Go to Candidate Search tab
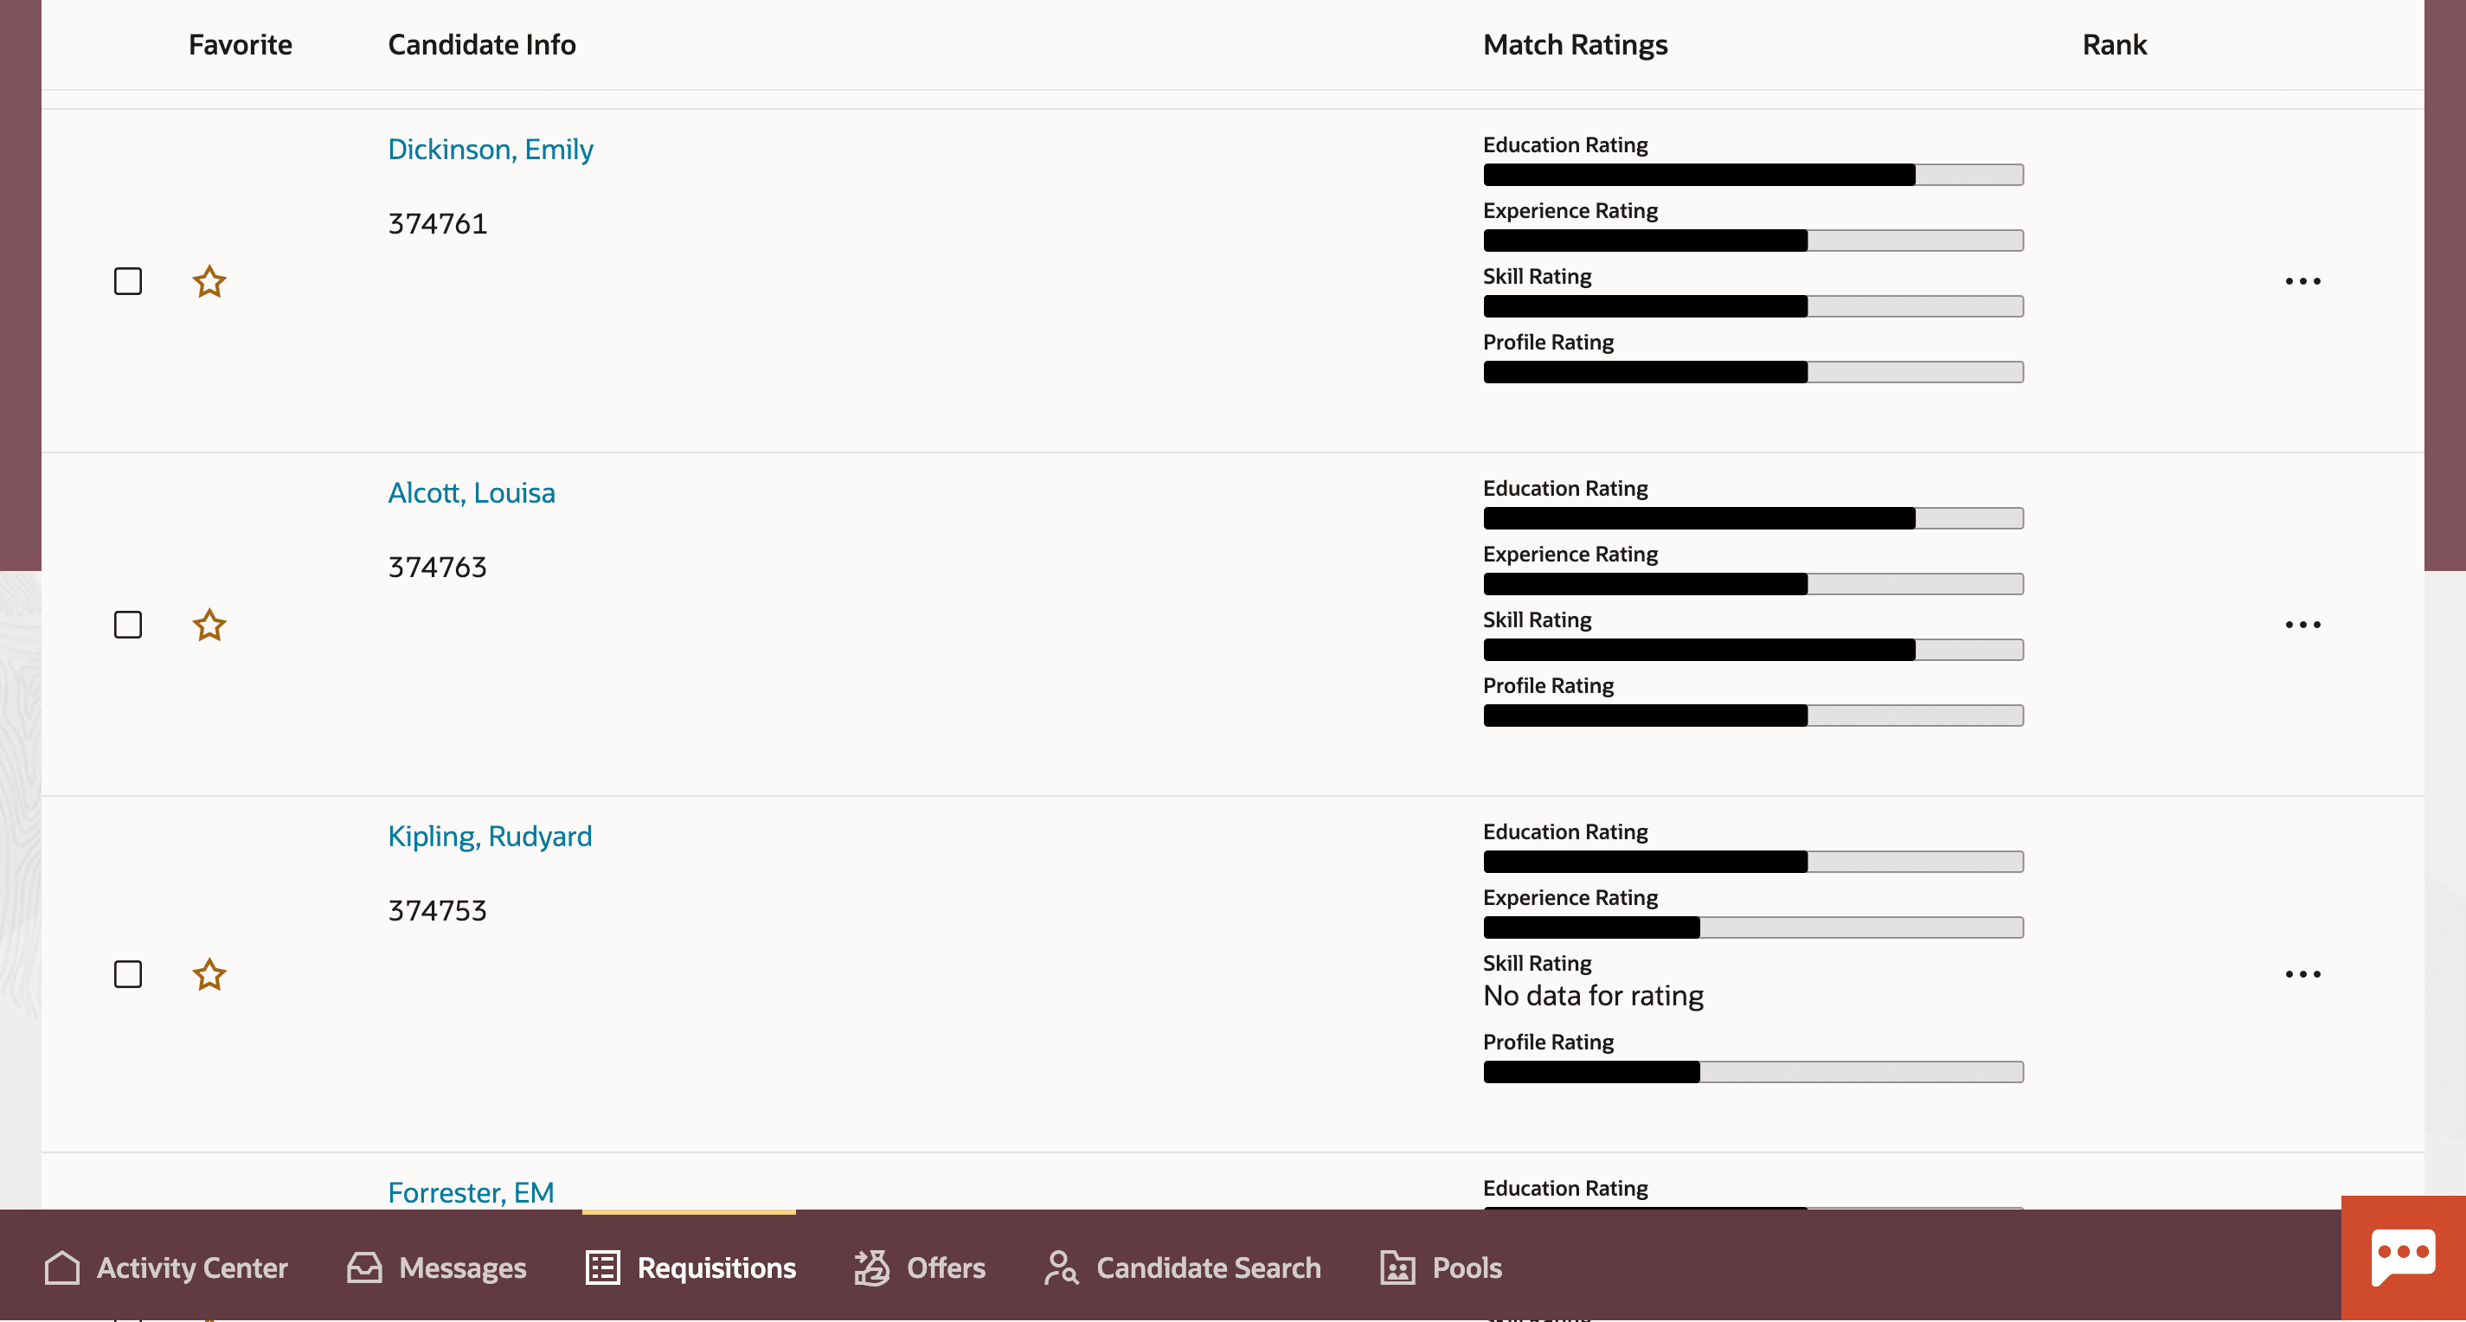This screenshot has height=1322, width=2466. point(1182,1267)
